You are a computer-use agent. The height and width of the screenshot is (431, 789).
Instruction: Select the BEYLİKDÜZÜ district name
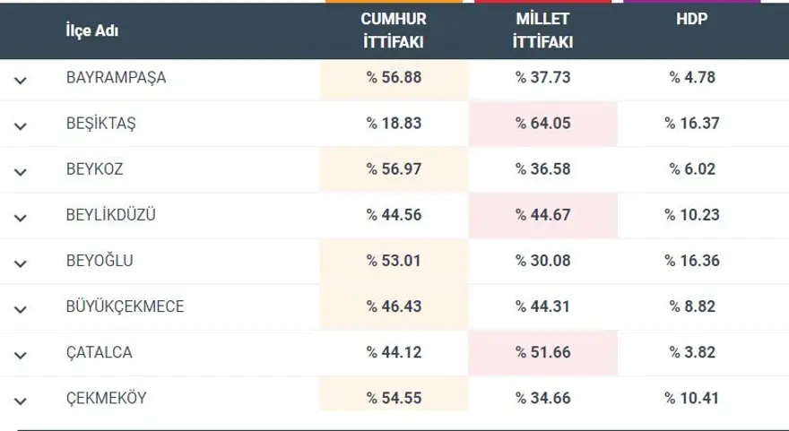(111, 215)
